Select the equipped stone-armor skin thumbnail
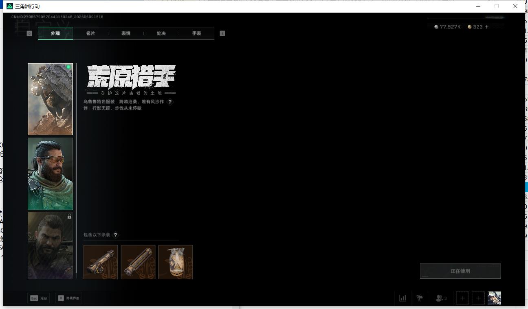This screenshot has height=309, width=528. (50, 99)
